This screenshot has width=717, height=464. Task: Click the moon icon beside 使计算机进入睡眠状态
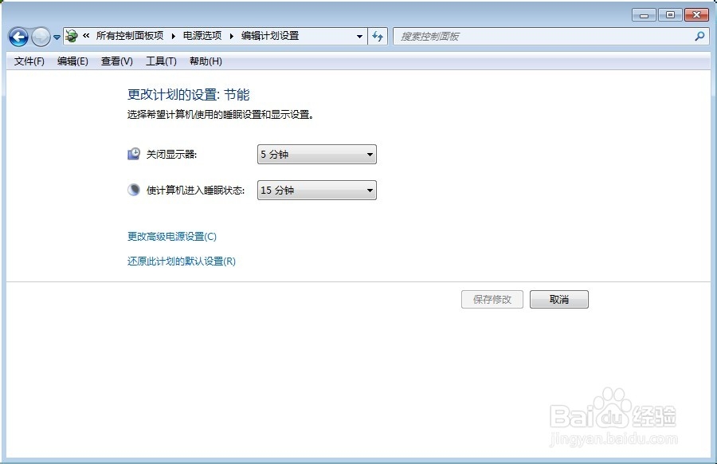tap(133, 189)
